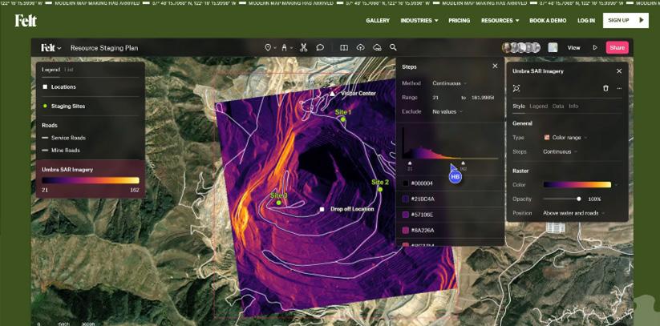Click the pink Share button
The image size is (660, 326).
[x=617, y=47]
